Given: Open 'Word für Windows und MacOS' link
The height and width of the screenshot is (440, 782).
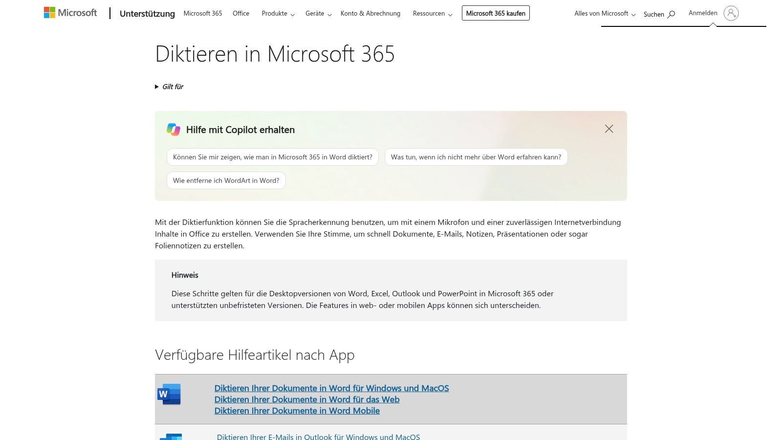Looking at the screenshot, I should (332, 388).
